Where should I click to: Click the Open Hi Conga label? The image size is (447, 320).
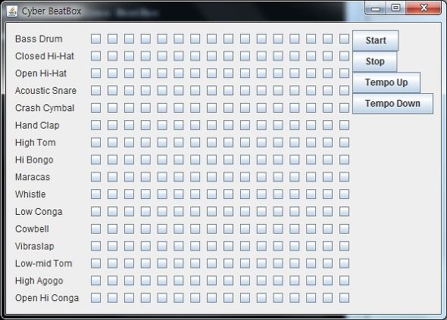pyautogui.click(x=47, y=298)
